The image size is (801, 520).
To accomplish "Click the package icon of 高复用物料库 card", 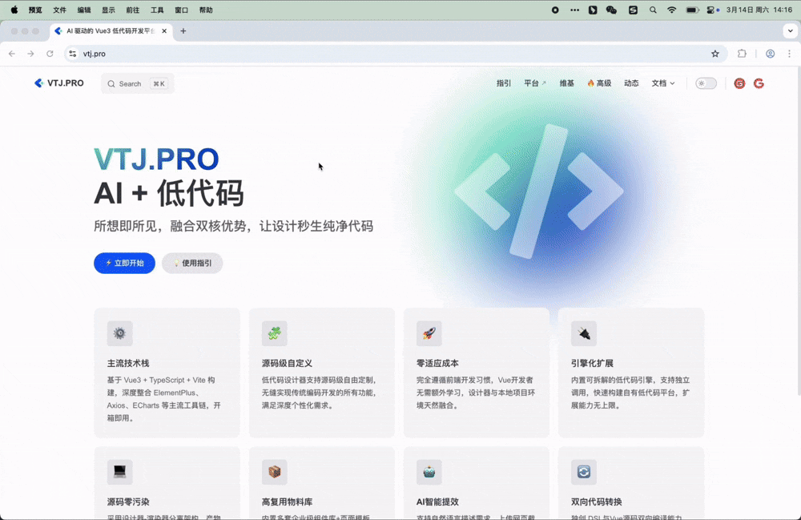I will tap(274, 471).
